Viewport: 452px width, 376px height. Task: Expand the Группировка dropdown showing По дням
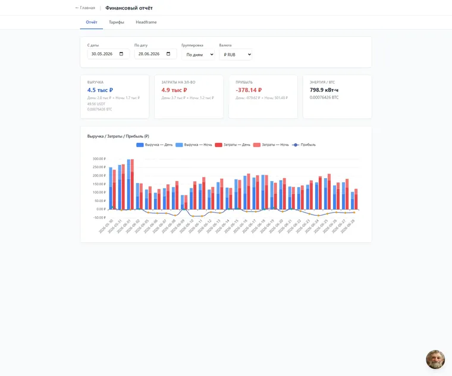pyautogui.click(x=198, y=55)
